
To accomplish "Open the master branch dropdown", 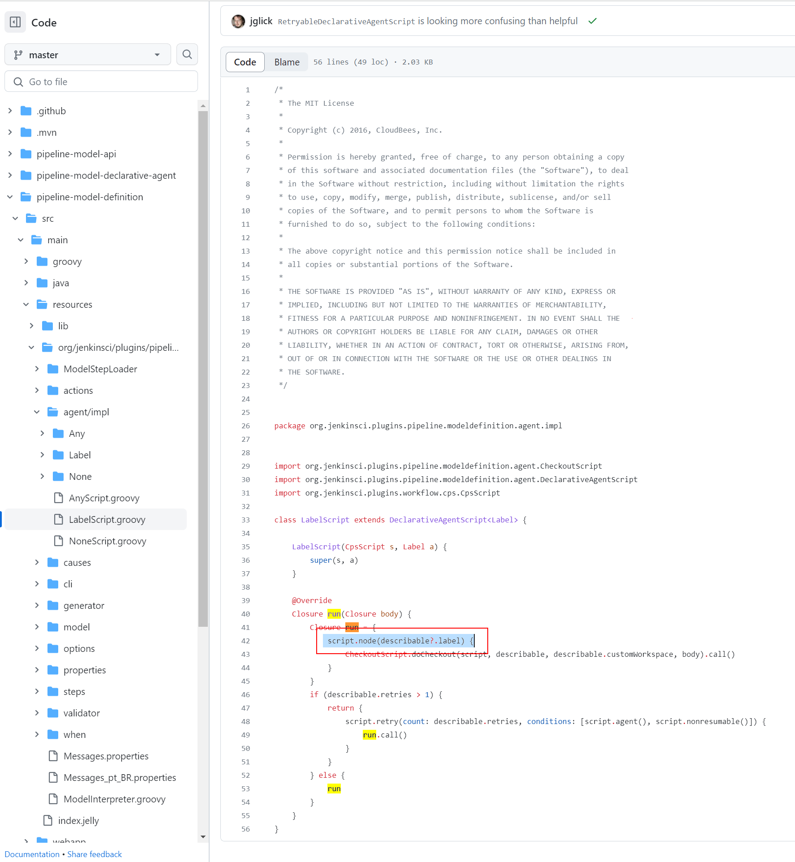I will click(88, 55).
